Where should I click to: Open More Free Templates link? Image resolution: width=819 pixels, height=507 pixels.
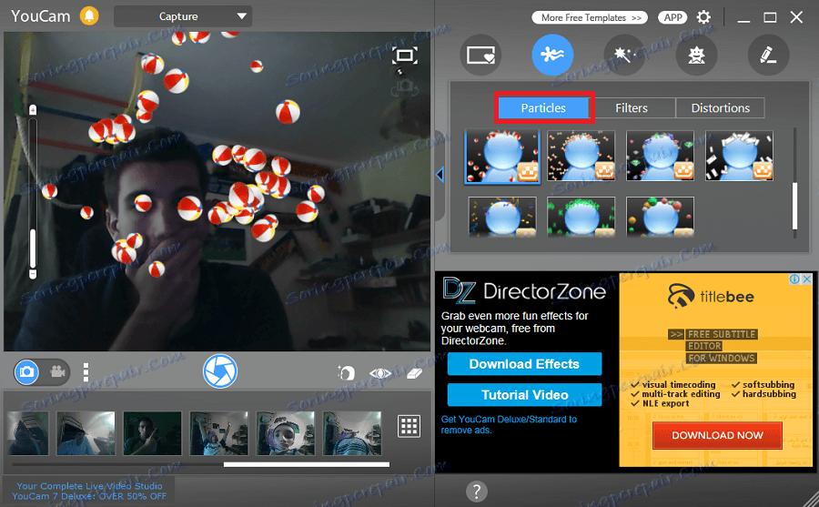click(590, 18)
